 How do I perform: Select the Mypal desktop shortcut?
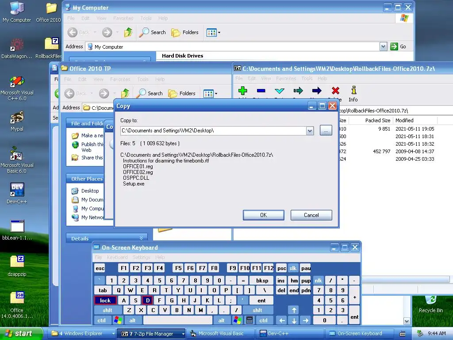(17, 121)
